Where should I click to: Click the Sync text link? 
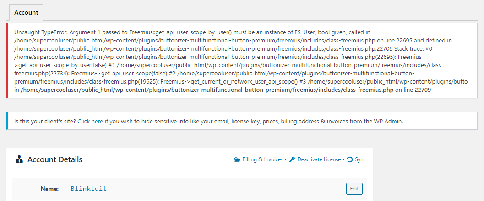pyautogui.click(x=360, y=159)
